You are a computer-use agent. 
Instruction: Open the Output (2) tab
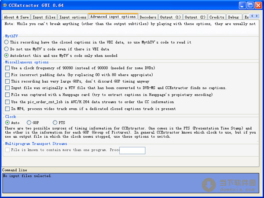pyautogui.click(x=195, y=17)
